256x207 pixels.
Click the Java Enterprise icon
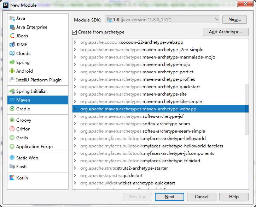[12, 27]
